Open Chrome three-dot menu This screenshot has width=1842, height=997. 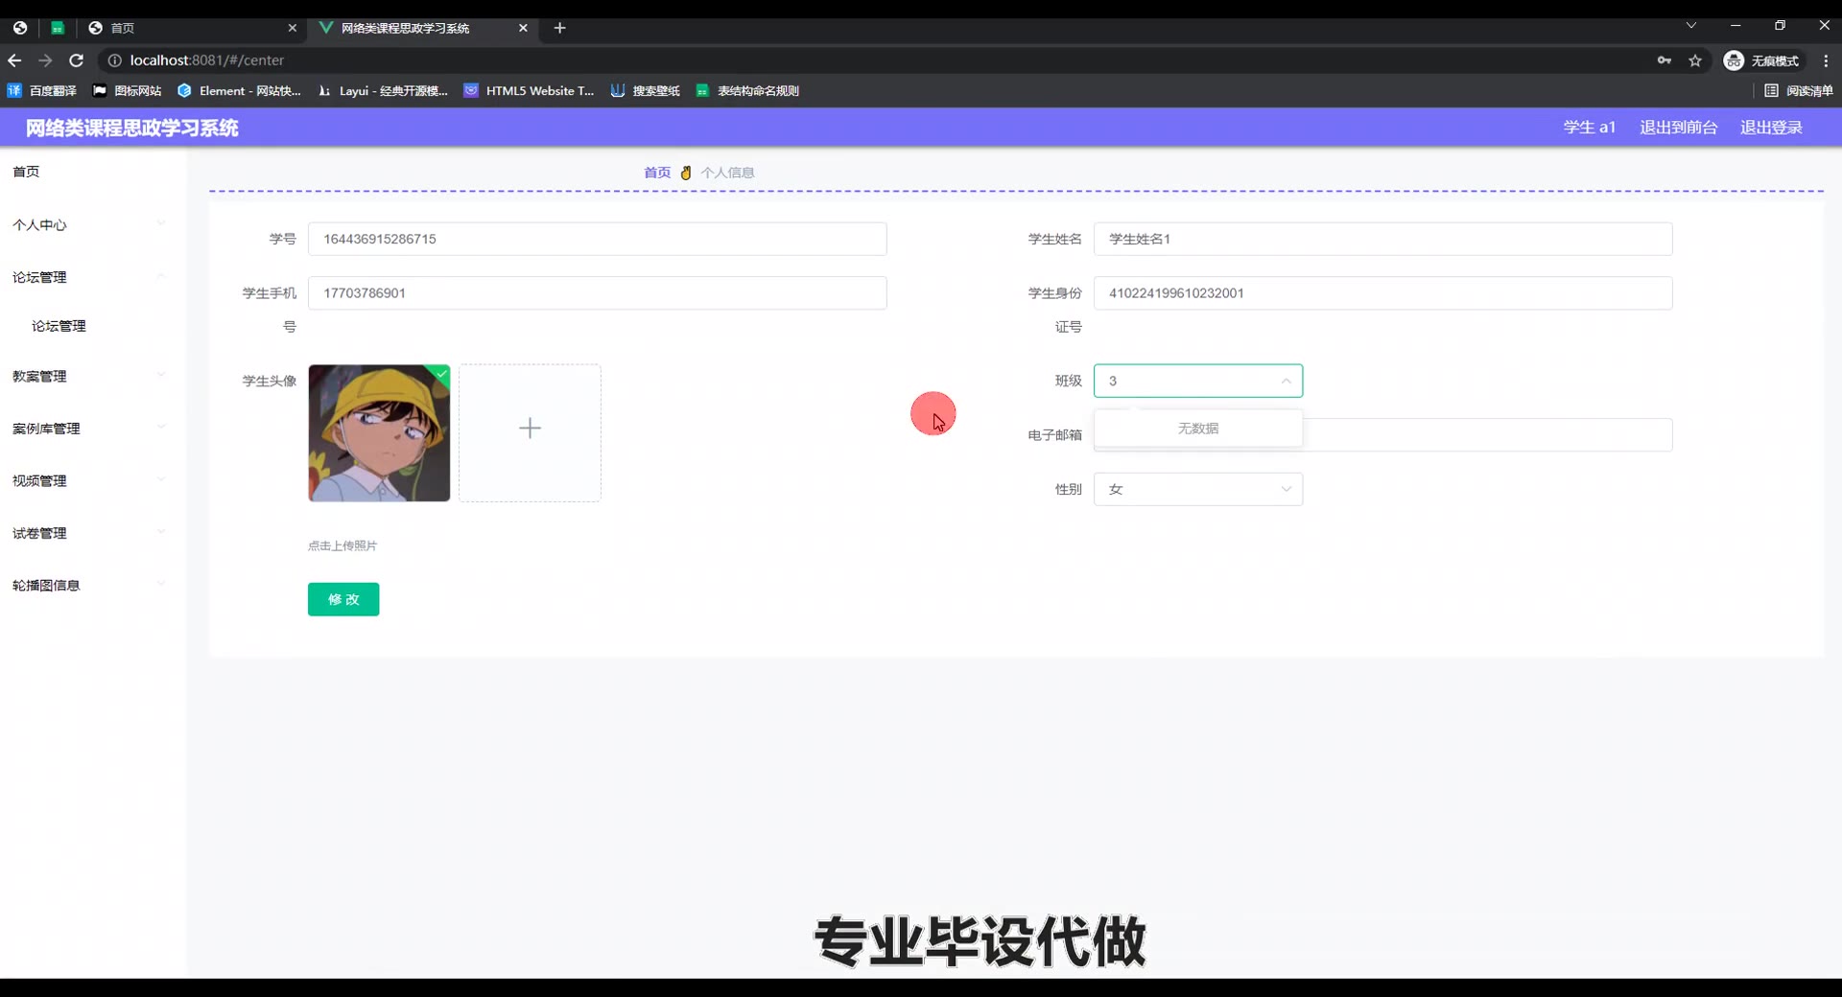(1825, 60)
